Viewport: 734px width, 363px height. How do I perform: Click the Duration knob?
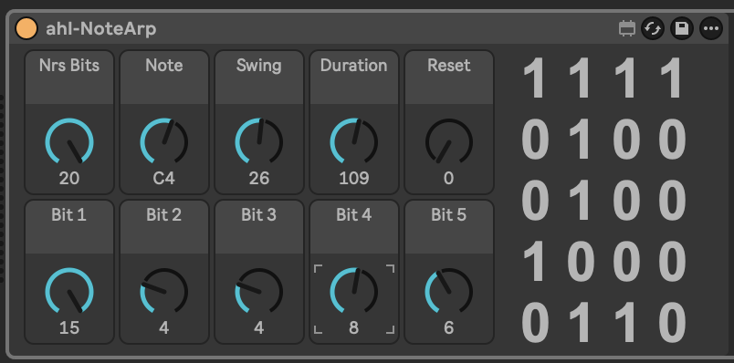click(354, 141)
